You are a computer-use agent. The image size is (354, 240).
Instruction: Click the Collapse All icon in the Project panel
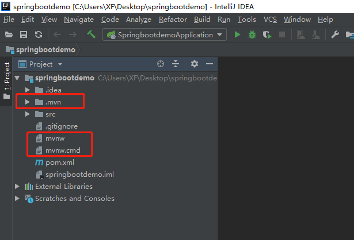point(176,64)
